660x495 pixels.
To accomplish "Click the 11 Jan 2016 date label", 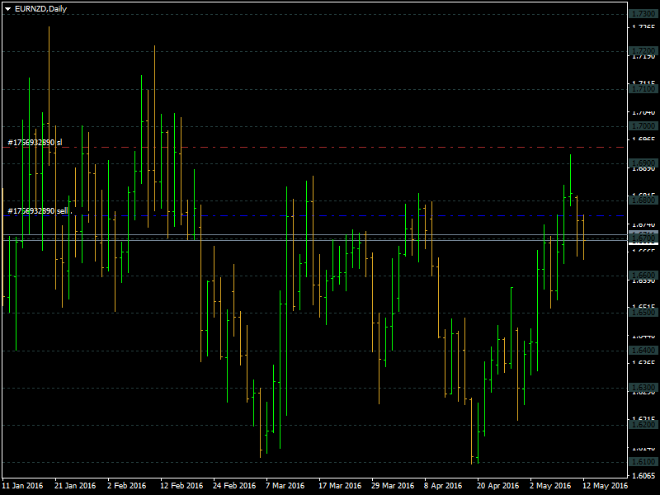I will (x=23, y=486).
